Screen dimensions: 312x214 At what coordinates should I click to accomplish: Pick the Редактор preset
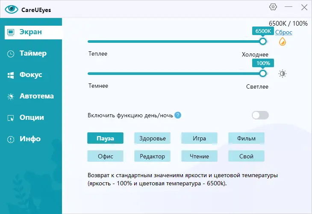tap(153, 156)
